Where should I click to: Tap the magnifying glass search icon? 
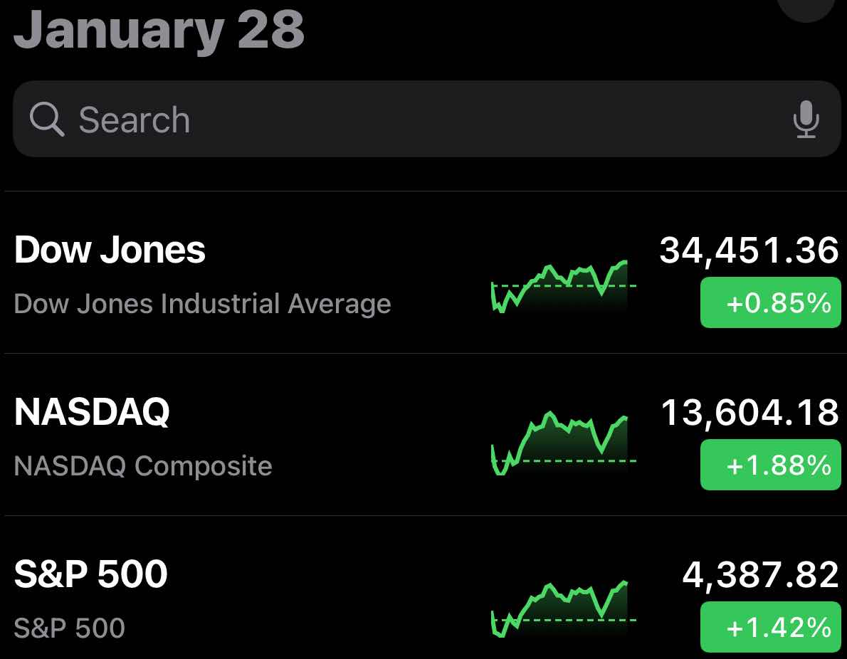46,119
